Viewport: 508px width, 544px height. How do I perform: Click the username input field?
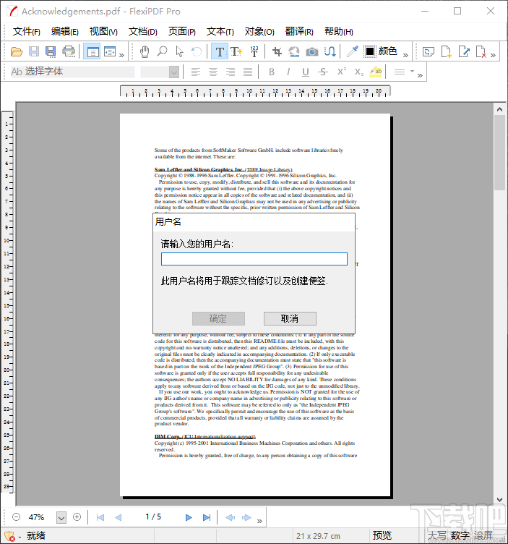tap(254, 259)
